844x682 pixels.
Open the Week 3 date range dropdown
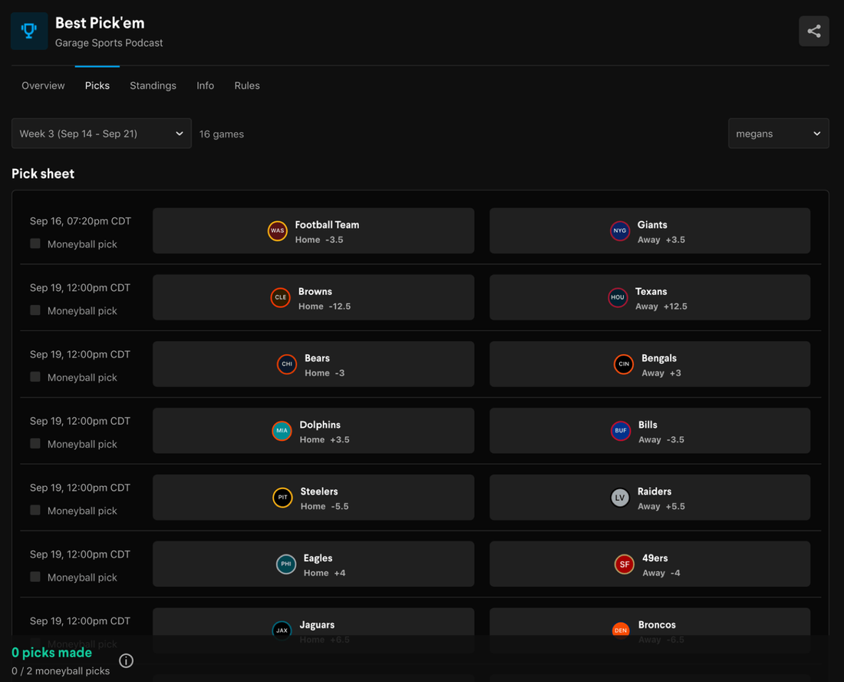pos(101,134)
